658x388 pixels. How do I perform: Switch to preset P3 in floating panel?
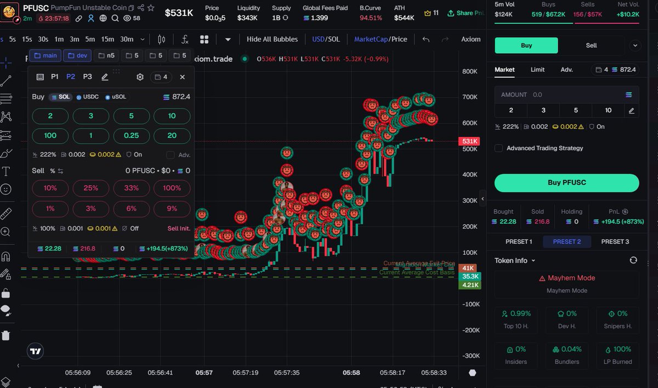click(88, 77)
